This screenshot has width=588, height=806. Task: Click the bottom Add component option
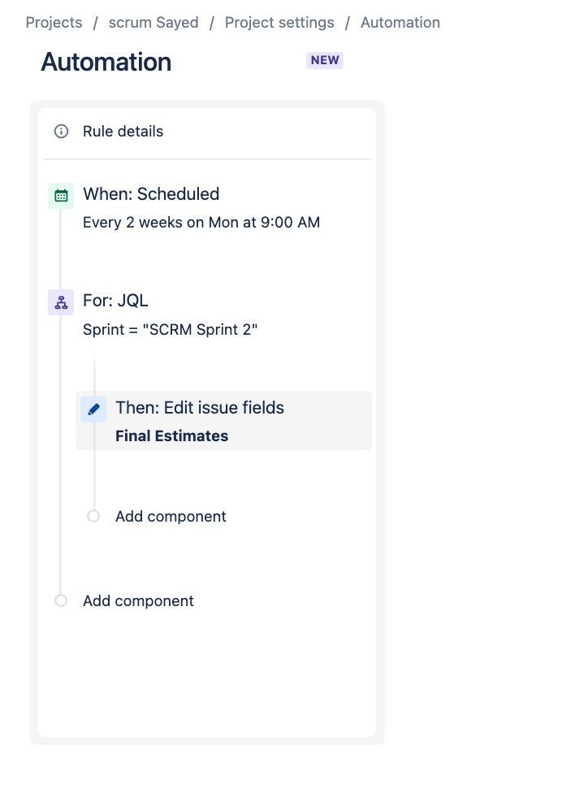coord(138,600)
